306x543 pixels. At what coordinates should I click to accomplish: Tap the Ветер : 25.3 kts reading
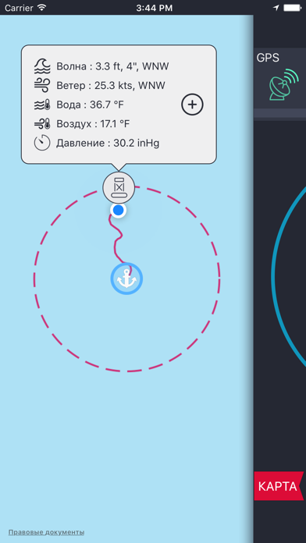click(111, 85)
